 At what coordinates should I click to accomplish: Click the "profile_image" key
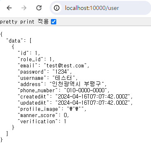[39, 109]
